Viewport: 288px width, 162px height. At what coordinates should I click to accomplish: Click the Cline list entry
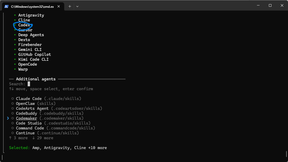(24, 20)
